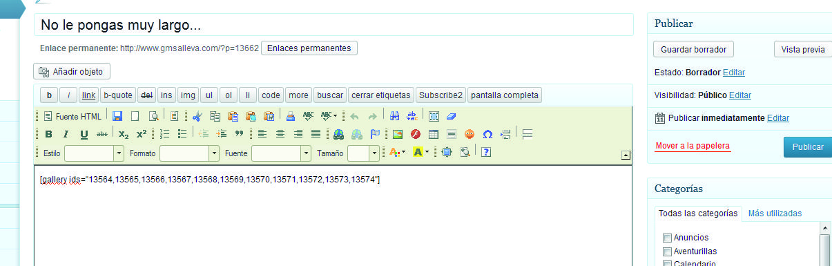
Task: Open the Formato dropdown
Action: point(189,153)
